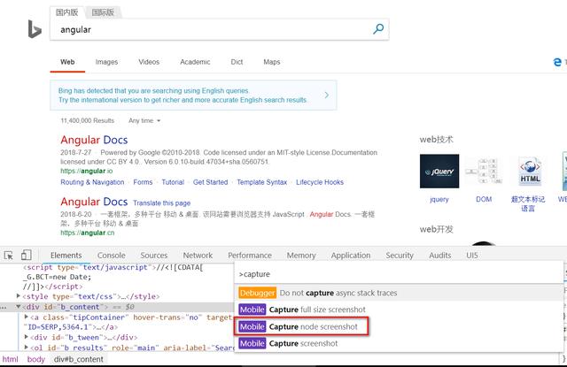Select body in the breadcrumb bar
567x367 pixels.
[35, 359]
